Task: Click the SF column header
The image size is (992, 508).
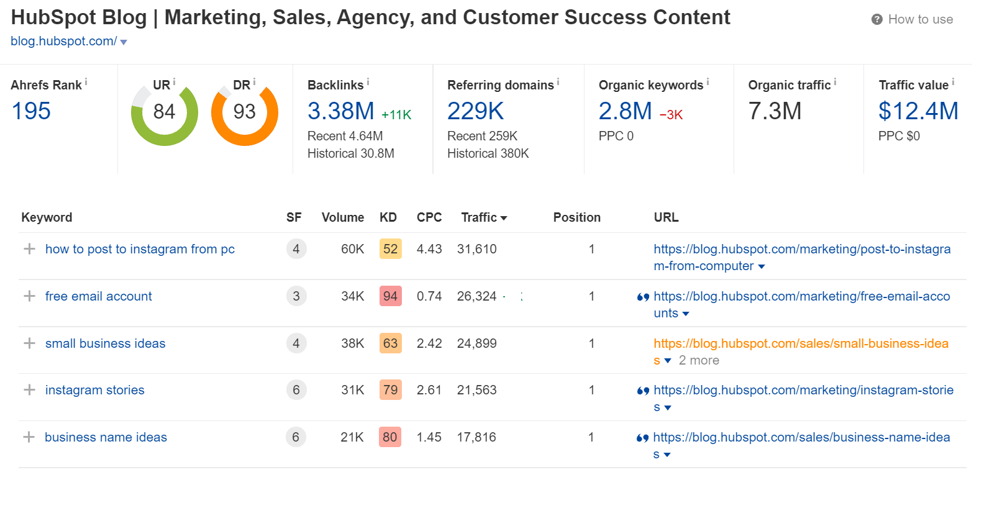Action: (294, 217)
